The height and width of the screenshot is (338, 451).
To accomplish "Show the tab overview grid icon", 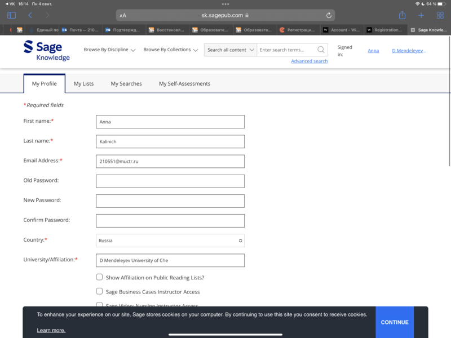I will [x=440, y=15].
